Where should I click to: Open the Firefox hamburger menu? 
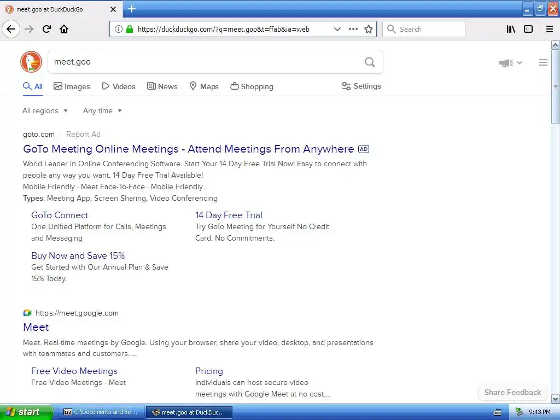point(550,30)
